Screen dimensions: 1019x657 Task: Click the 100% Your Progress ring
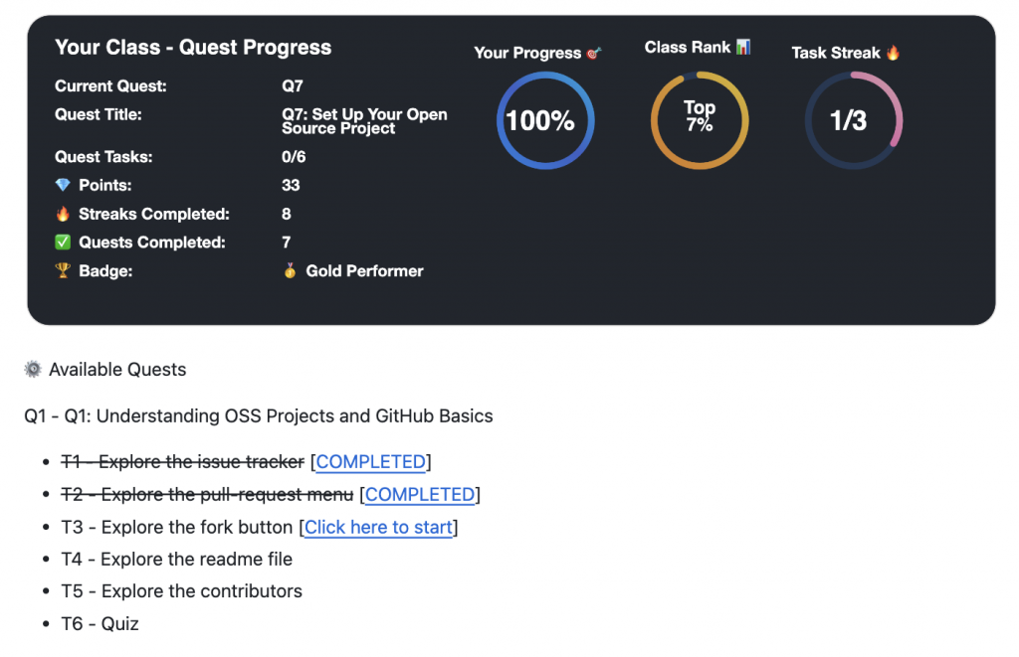pyautogui.click(x=544, y=120)
